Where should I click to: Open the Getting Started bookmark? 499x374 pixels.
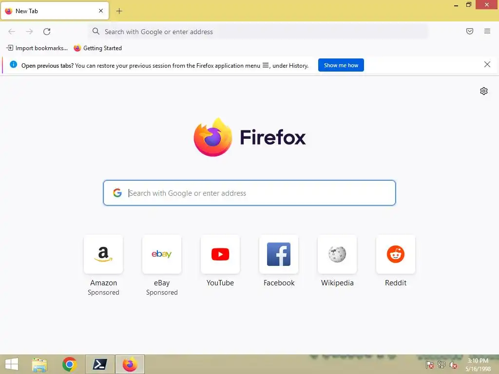pos(97,48)
